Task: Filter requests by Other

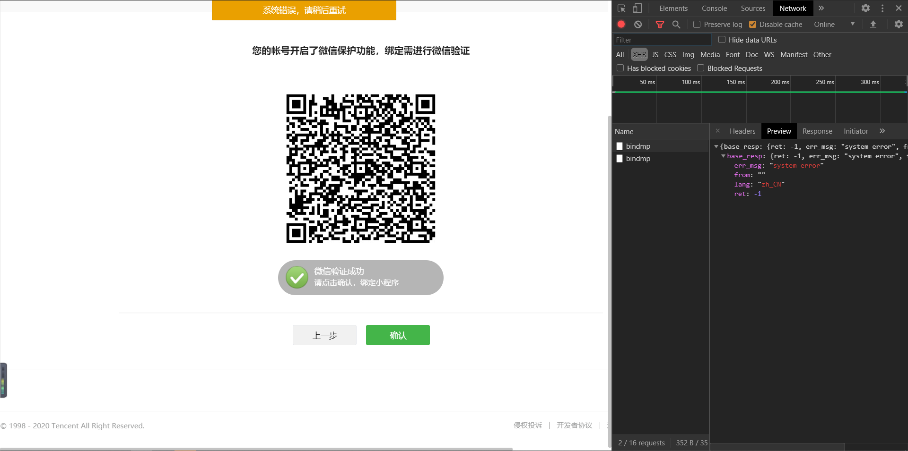Action: click(x=822, y=54)
